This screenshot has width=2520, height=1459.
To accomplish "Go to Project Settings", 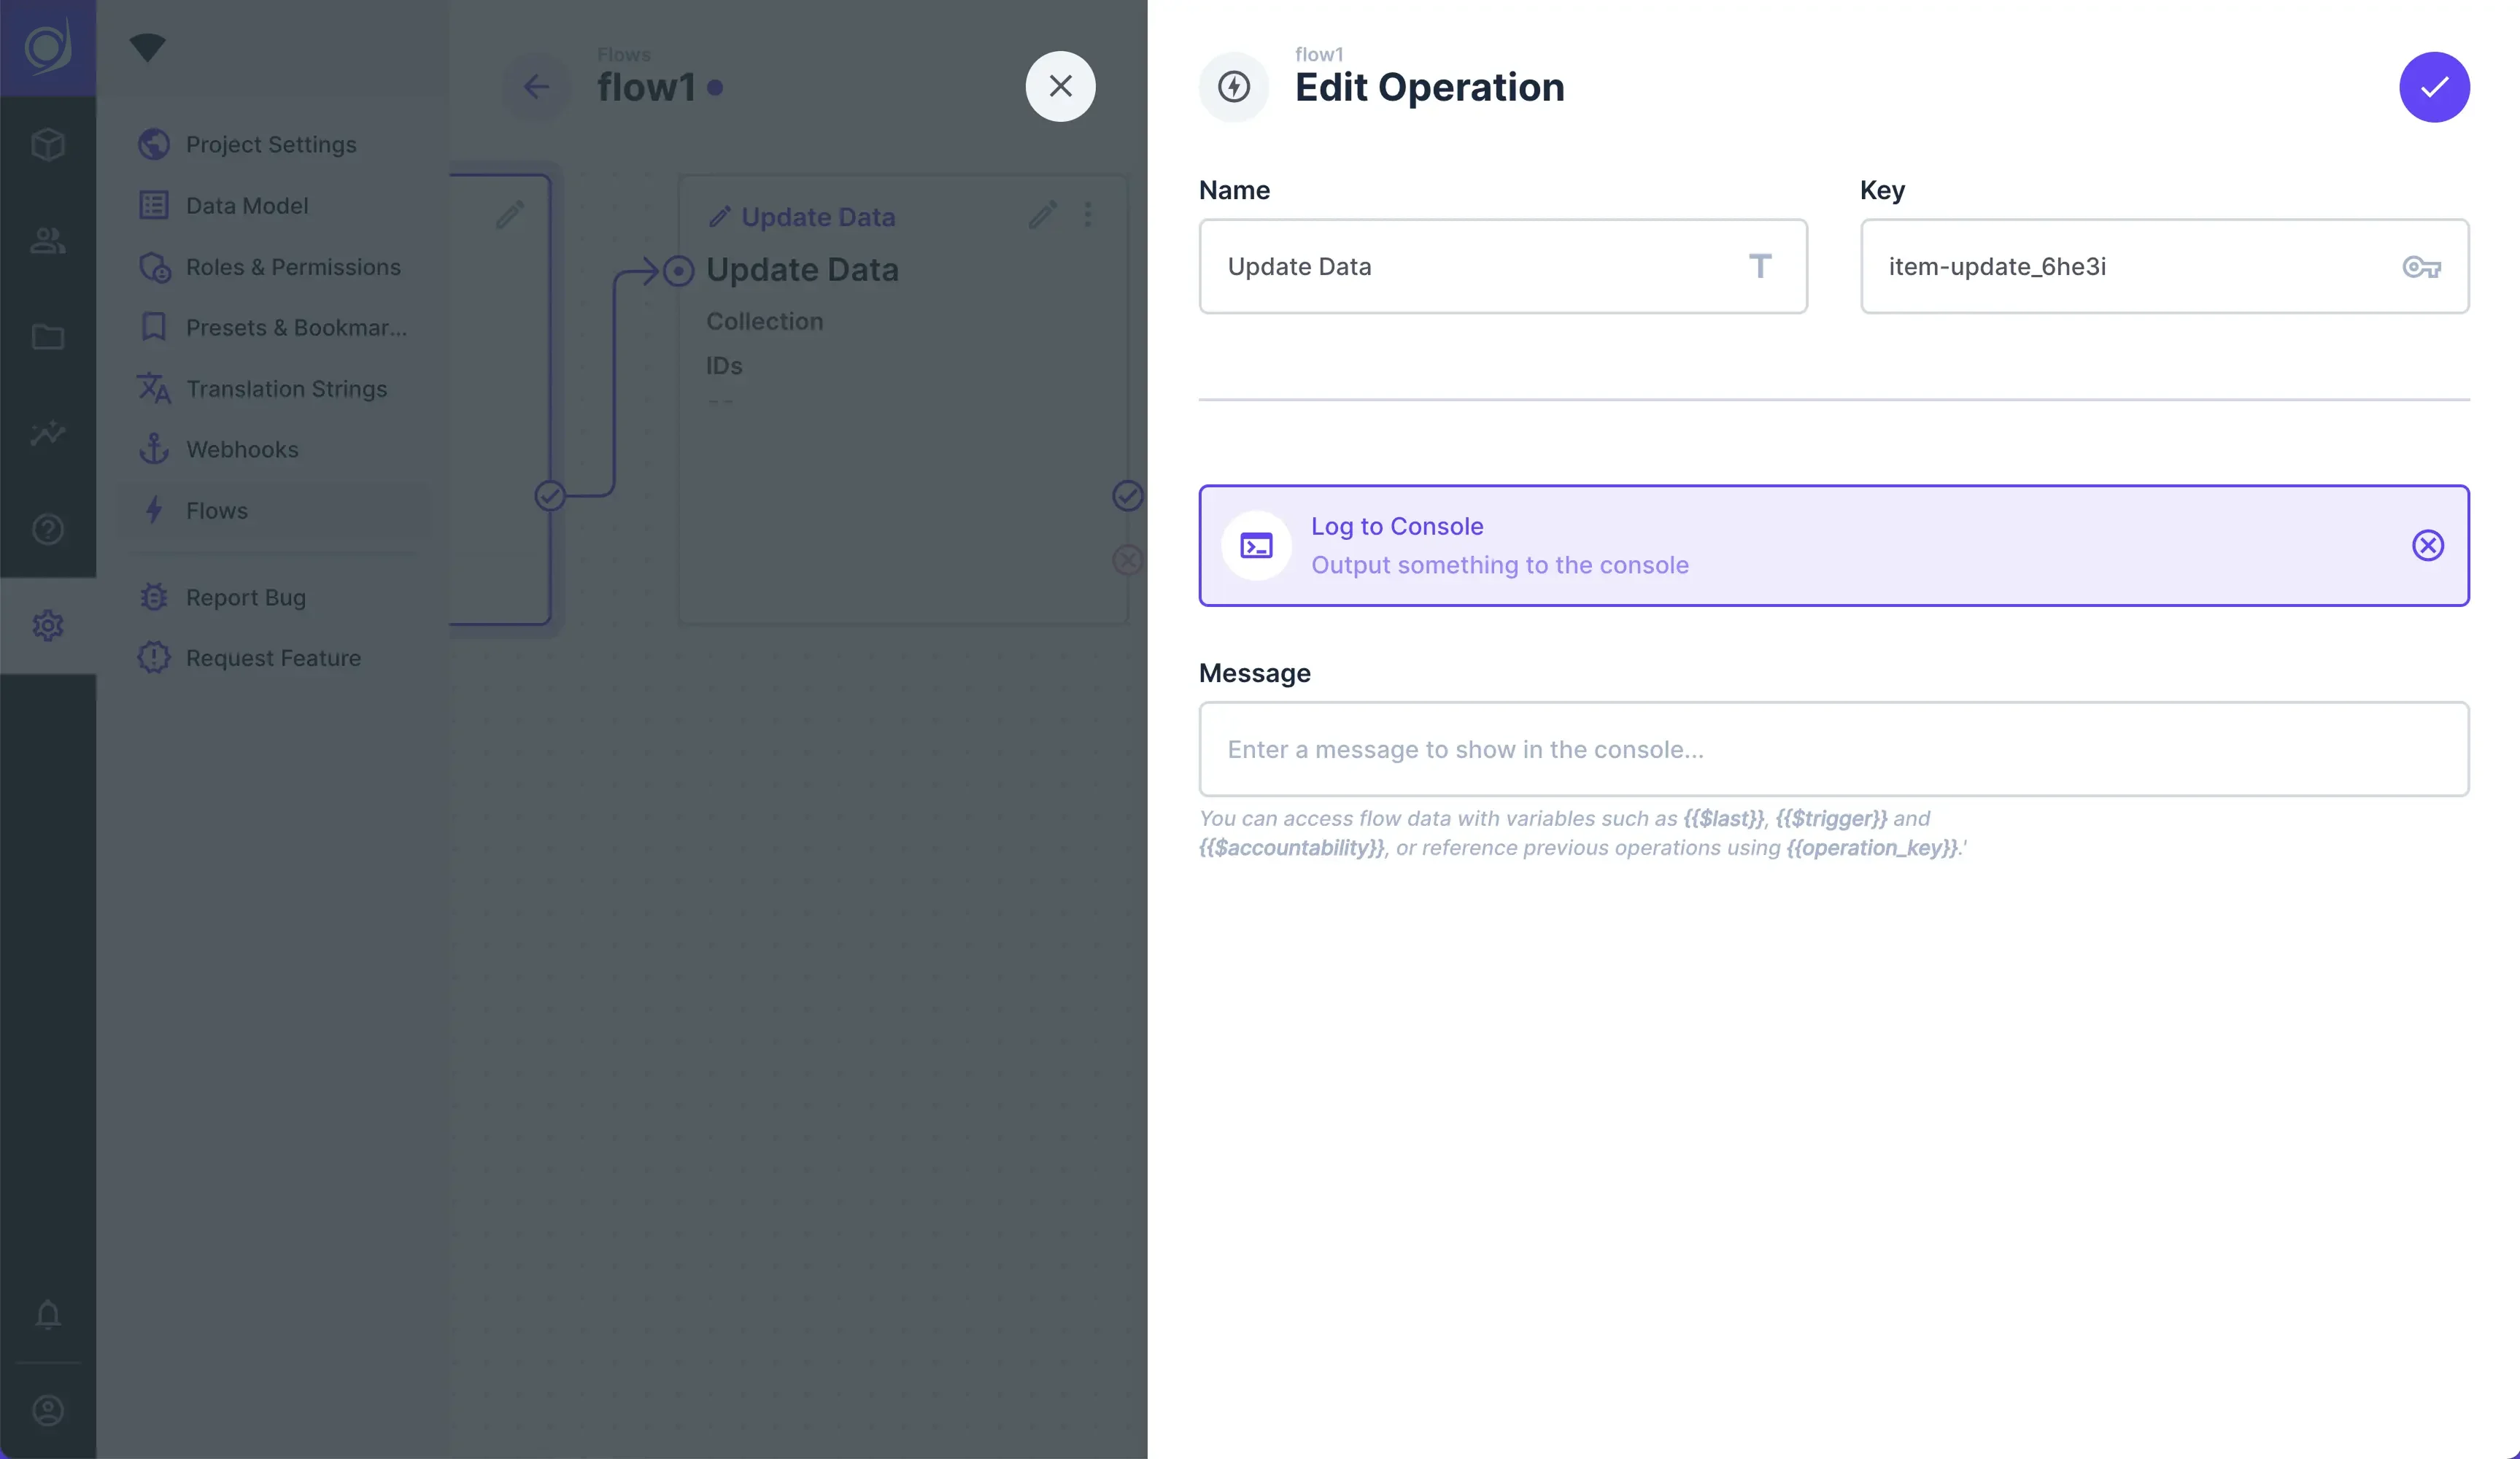I will [x=270, y=145].
